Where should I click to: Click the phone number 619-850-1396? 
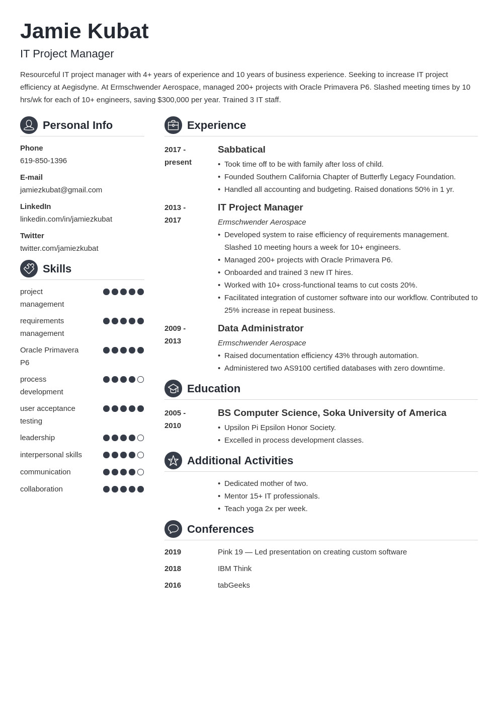(43, 161)
